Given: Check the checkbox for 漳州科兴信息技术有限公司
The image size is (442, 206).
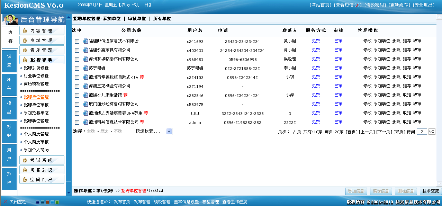Looking at the screenshot, I should (x=77, y=122).
